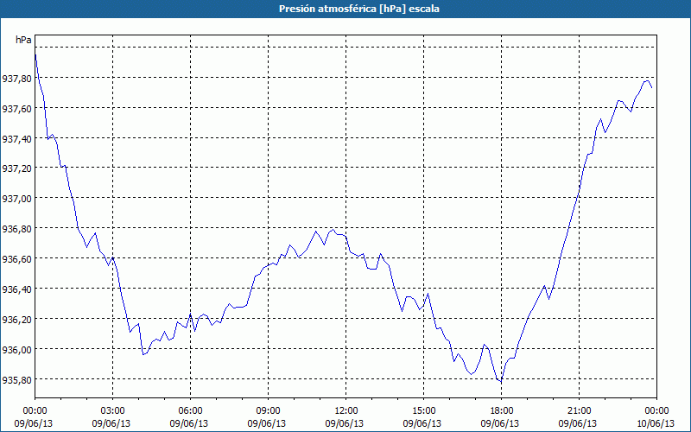Click the 937,20 axis label
691x432 pixels.
pyautogui.click(x=17, y=168)
